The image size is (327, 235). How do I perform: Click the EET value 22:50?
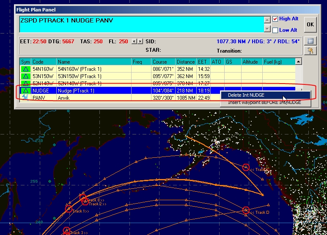[x=39, y=42]
